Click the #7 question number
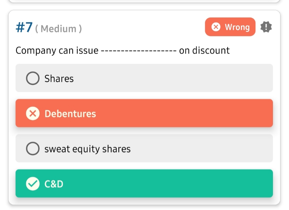289x210 pixels. tap(24, 27)
